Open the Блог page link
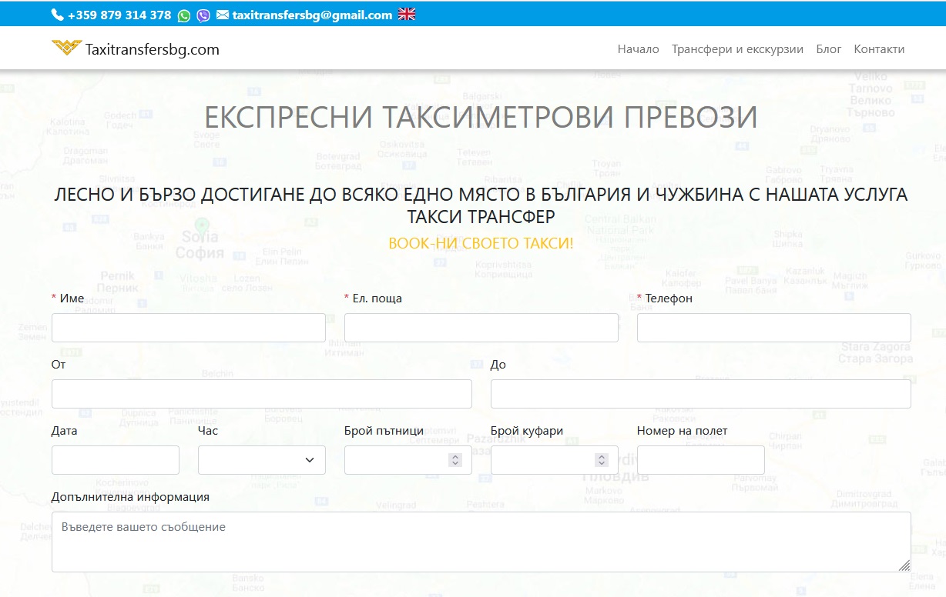Image resolution: width=946 pixels, height=597 pixels. click(x=829, y=49)
